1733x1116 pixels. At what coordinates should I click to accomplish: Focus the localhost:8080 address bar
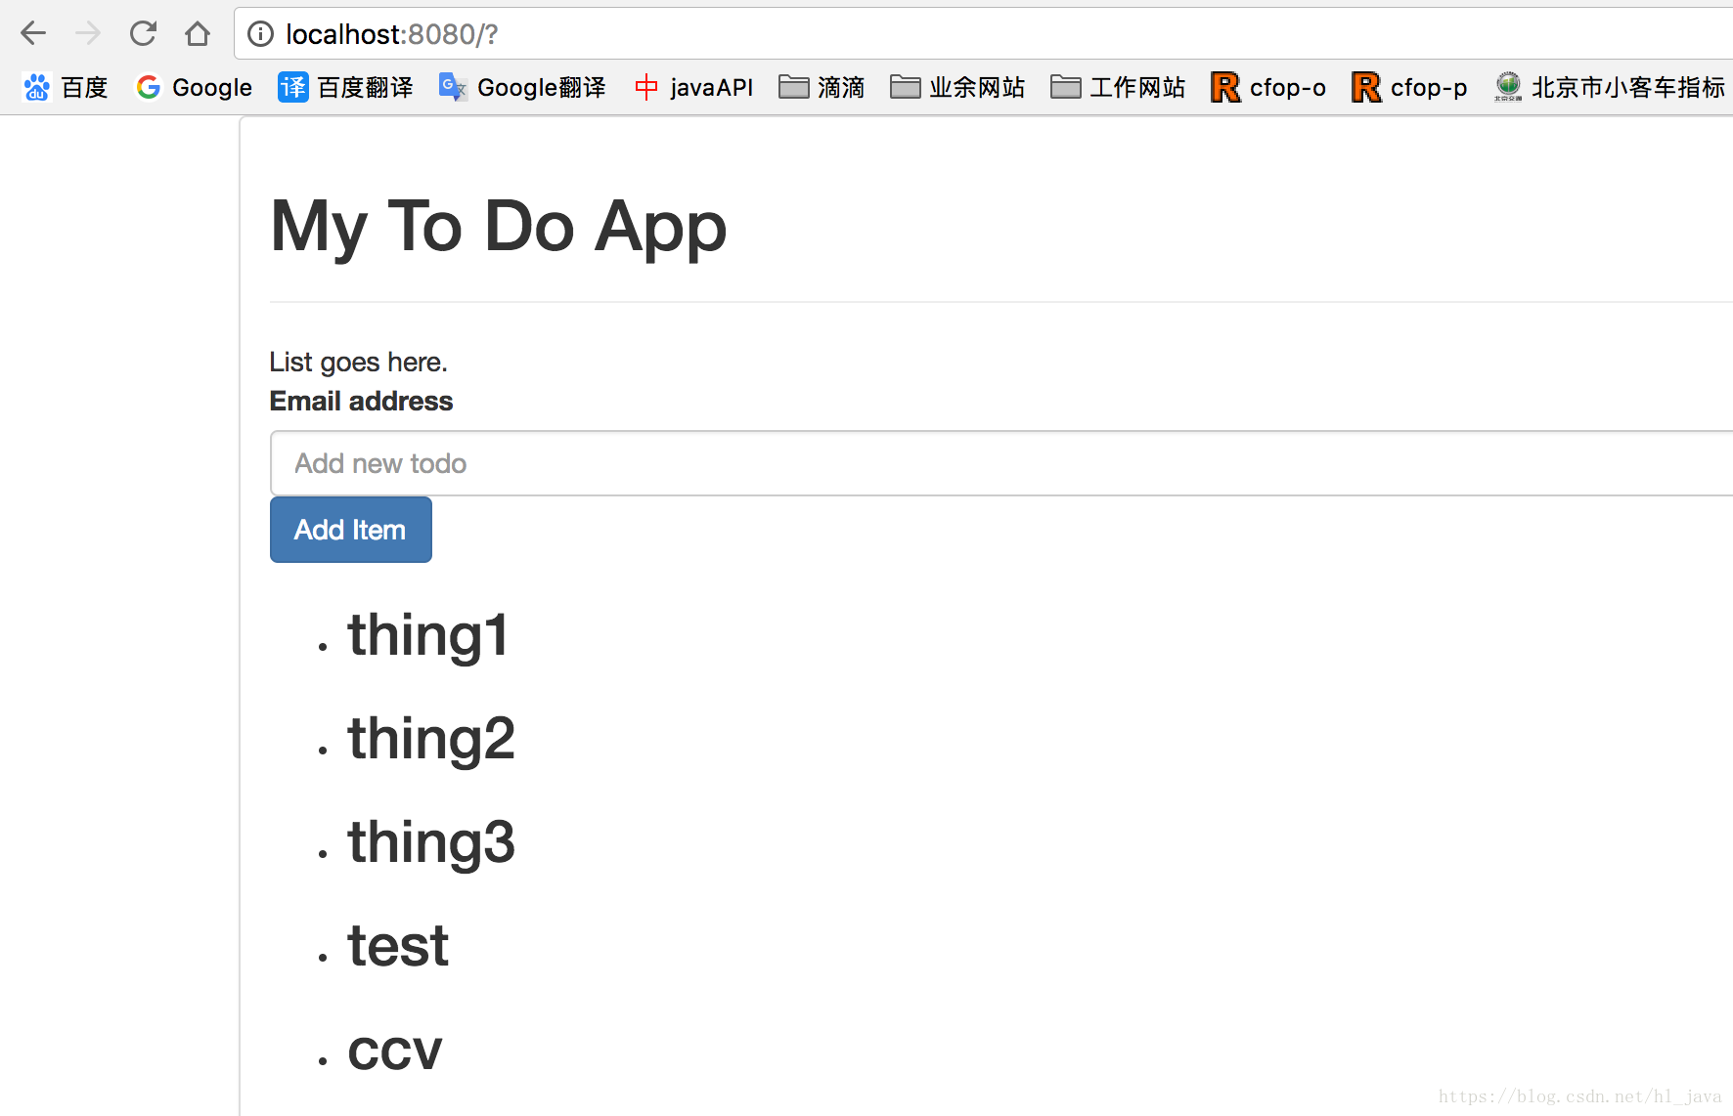pos(983,34)
